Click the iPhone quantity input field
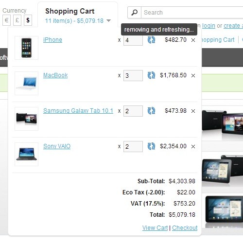The width and height of the screenshot is (243, 243). click(133, 40)
